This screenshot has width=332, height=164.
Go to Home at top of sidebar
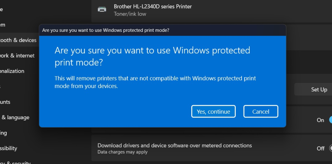2,9
